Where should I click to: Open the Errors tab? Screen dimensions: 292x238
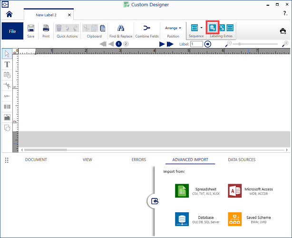139,160
